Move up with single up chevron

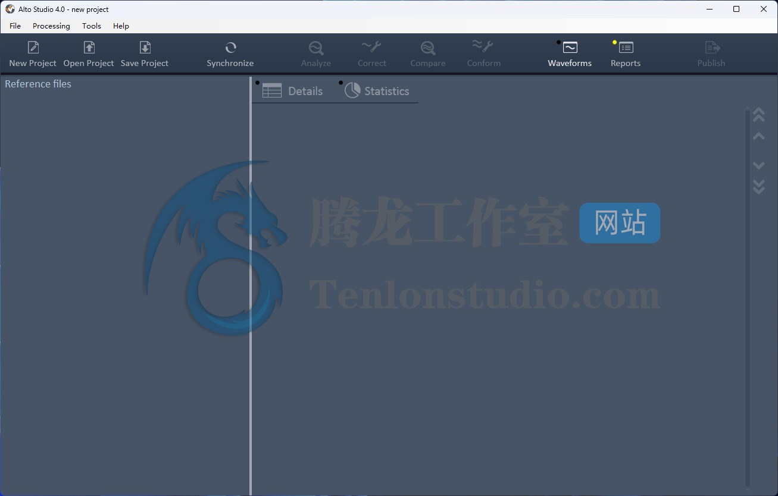coord(759,136)
